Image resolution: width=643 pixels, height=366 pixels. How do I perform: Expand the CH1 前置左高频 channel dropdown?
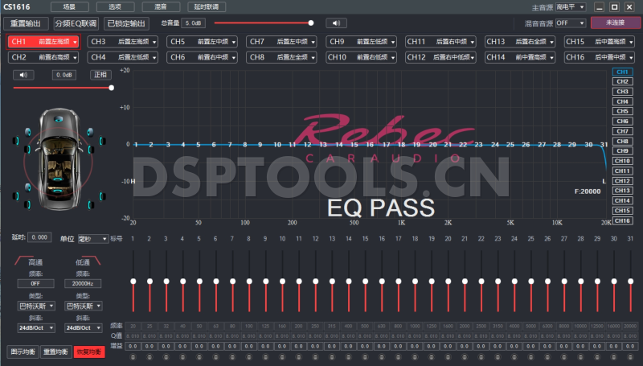pos(43,41)
